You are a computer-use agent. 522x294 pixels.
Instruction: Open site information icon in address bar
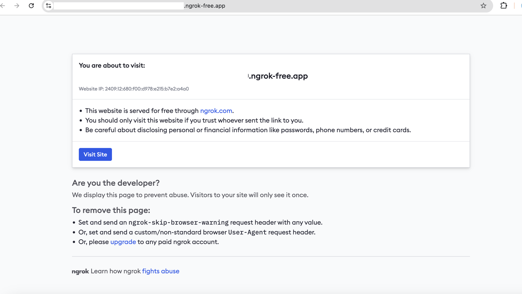[48, 6]
